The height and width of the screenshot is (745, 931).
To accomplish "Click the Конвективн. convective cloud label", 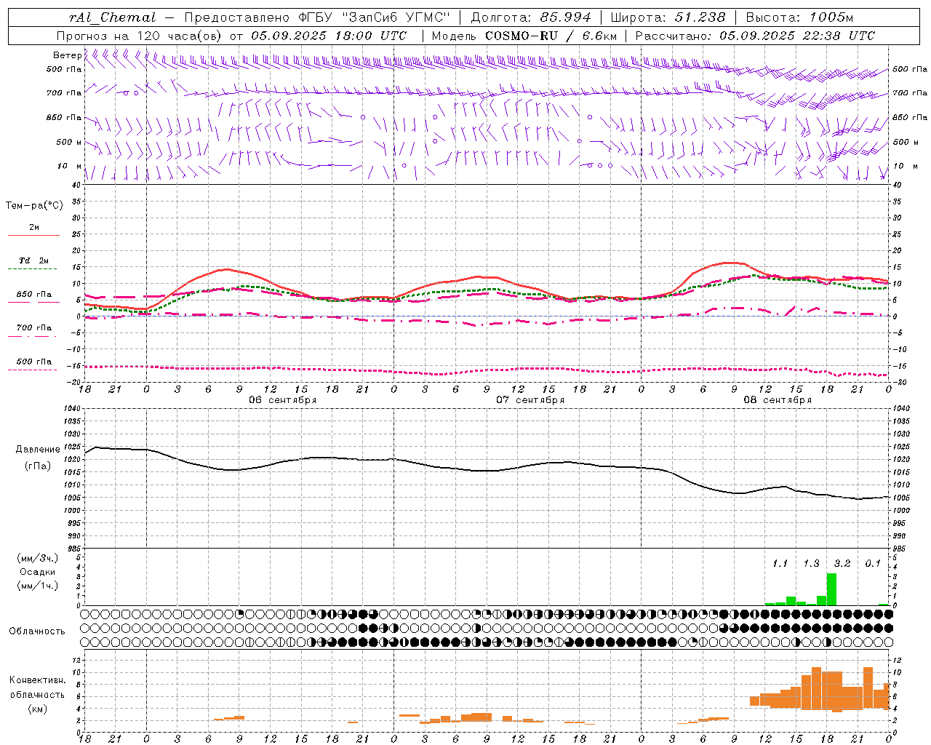I will (x=37, y=680).
